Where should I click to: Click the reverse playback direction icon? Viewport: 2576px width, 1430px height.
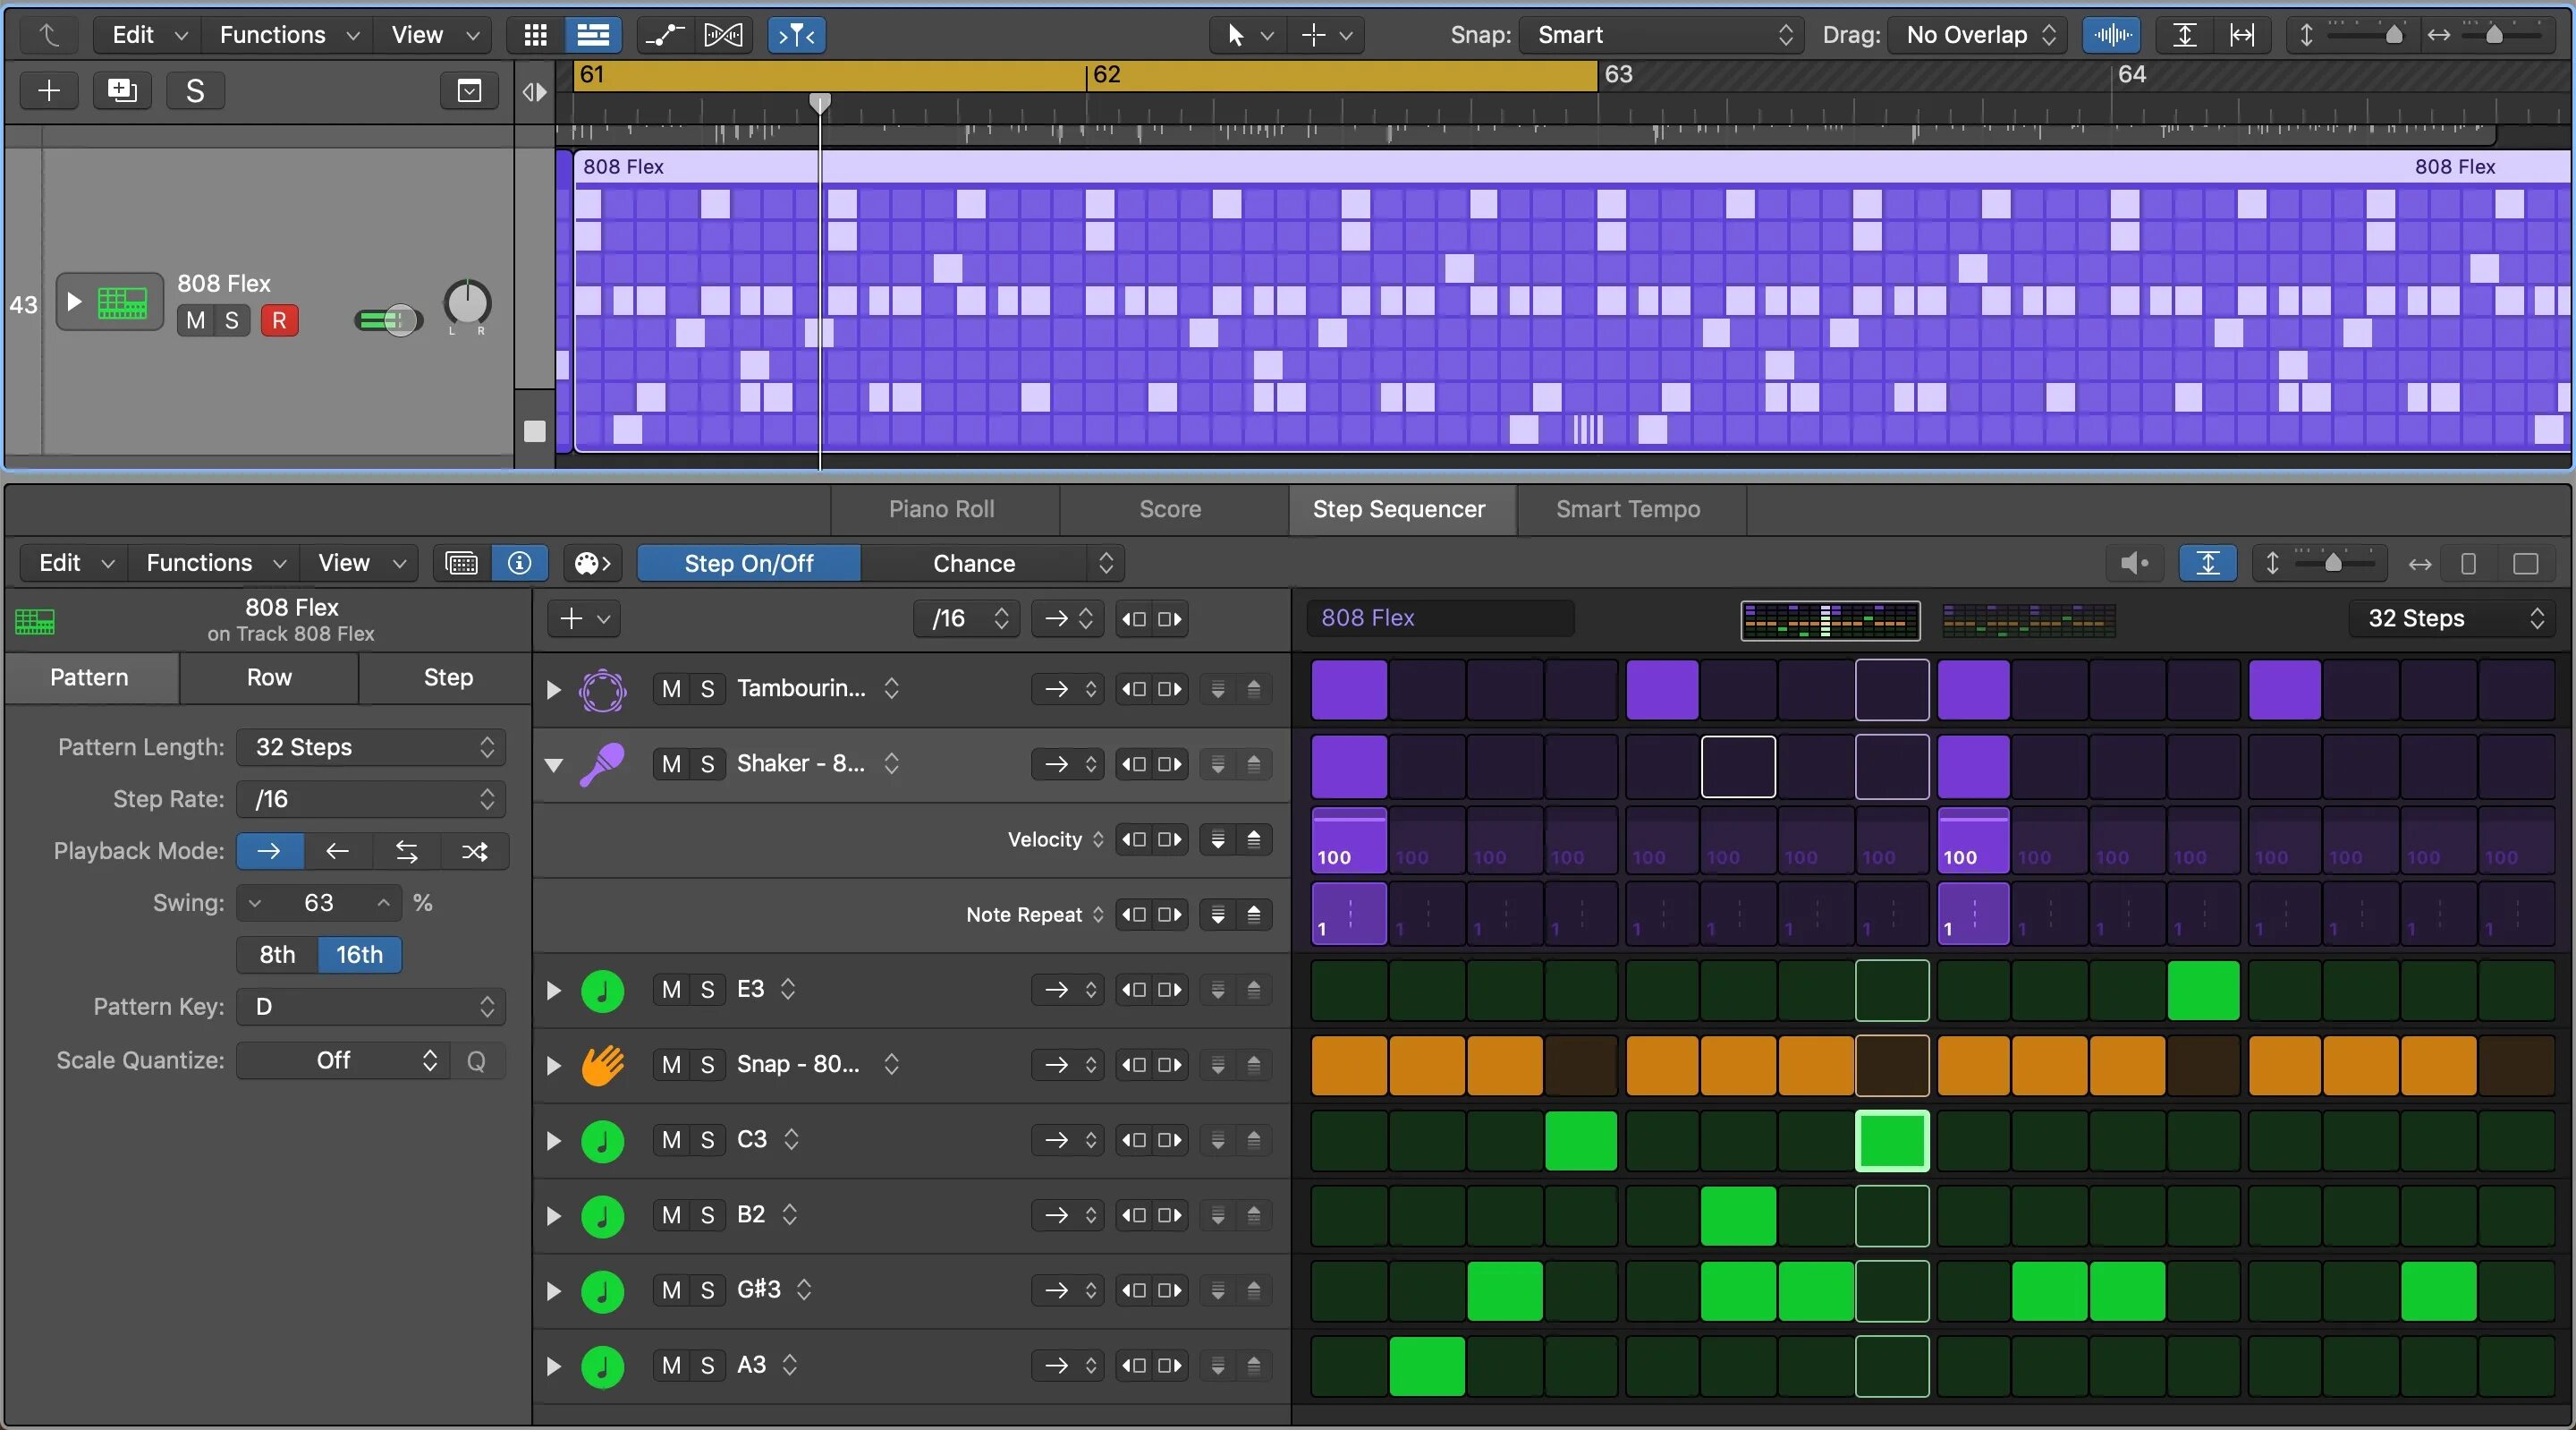(x=336, y=851)
